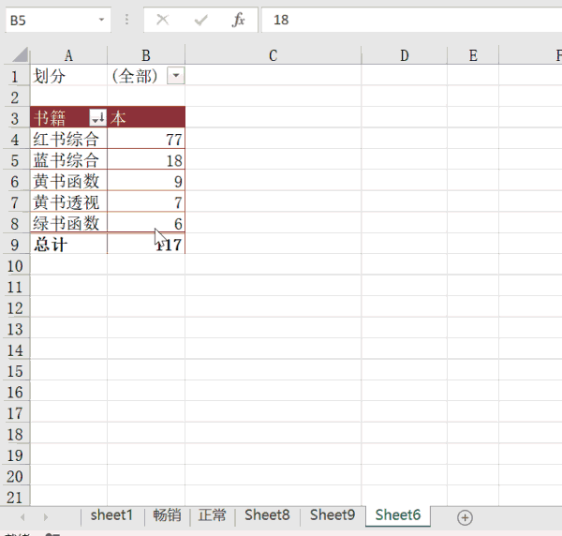Select row 3 header
Screen dimensions: 562x536
pyautogui.click(x=15, y=118)
